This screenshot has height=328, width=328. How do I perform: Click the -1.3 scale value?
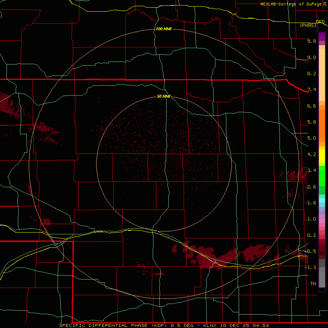310,268
